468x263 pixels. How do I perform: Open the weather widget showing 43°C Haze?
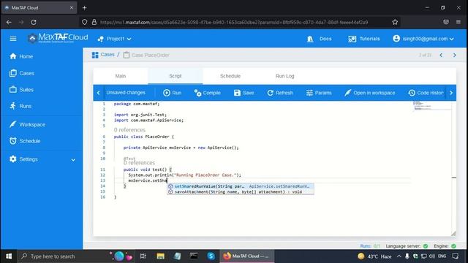[374, 256]
